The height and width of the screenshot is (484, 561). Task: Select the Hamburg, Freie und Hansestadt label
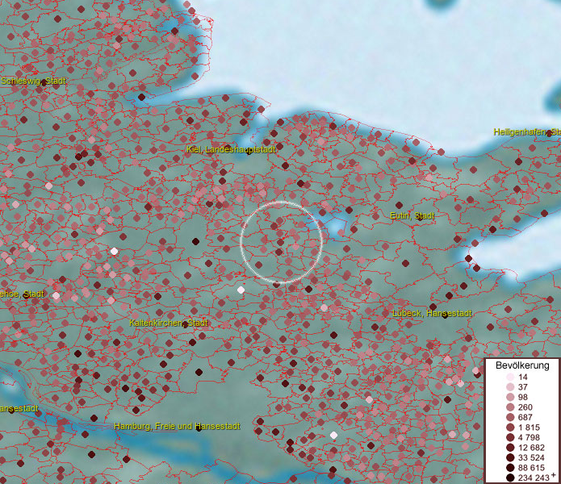tap(177, 427)
